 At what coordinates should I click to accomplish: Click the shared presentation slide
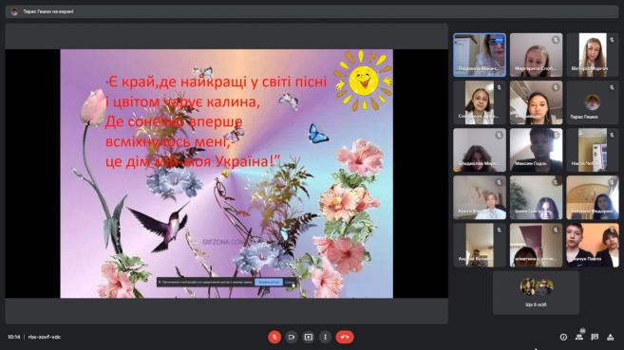coord(226,174)
